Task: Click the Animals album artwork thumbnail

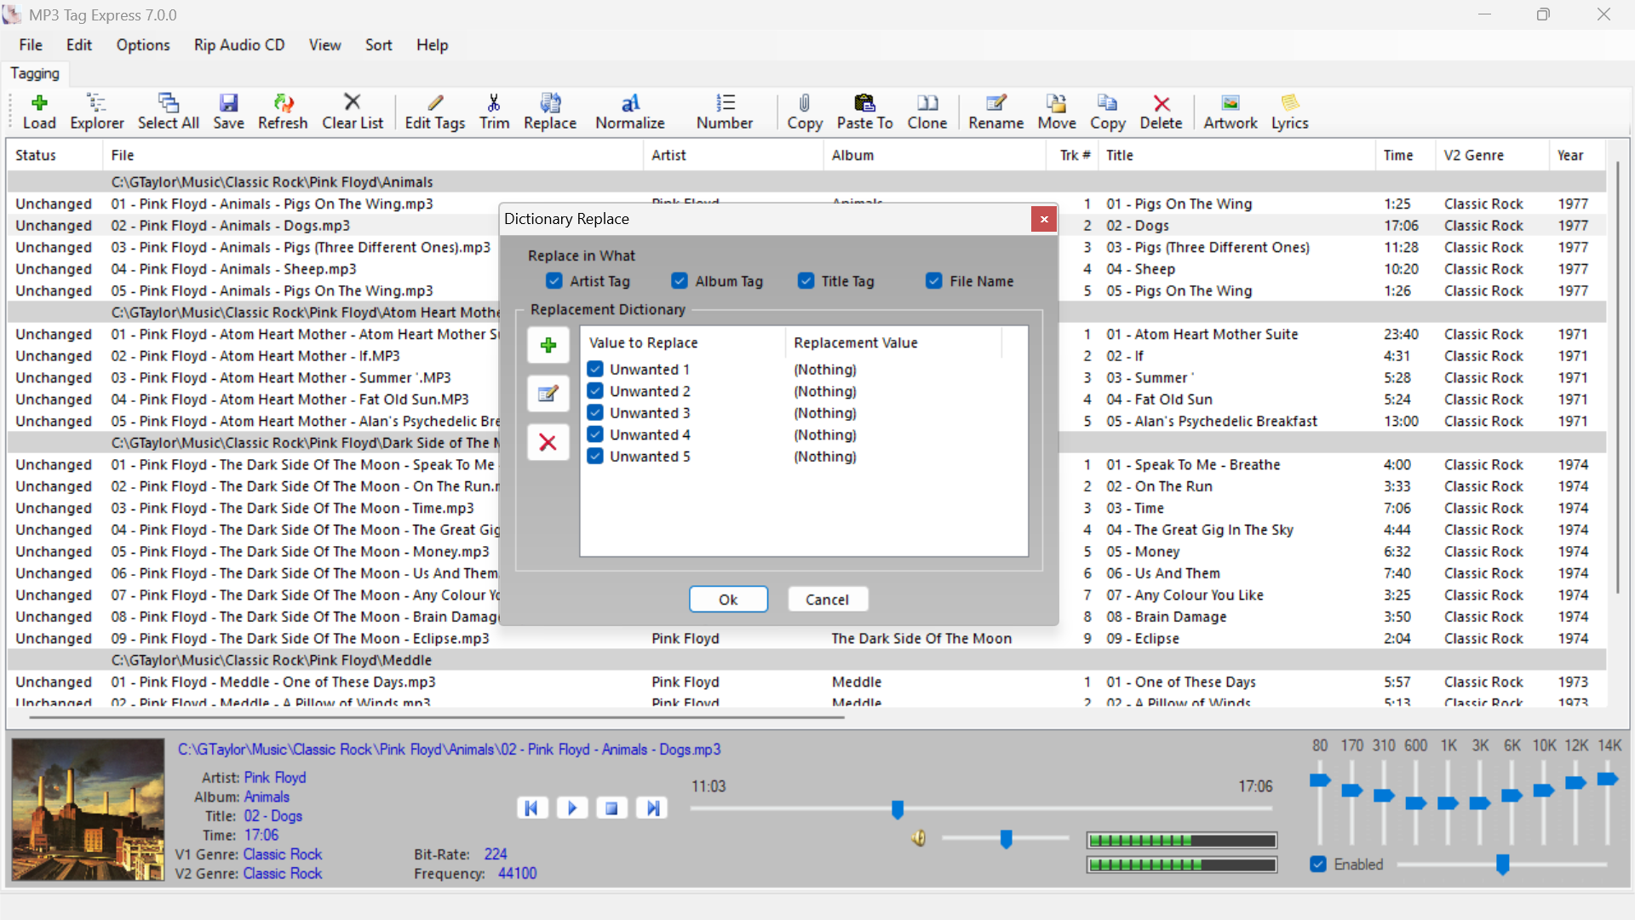Action: click(88, 809)
